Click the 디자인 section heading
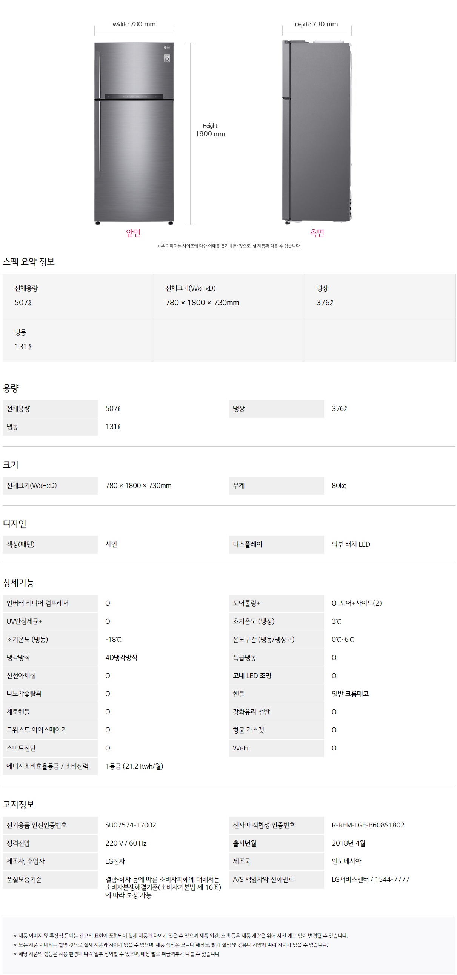Image resolution: width=457 pixels, height=975 pixels. [15, 524]
